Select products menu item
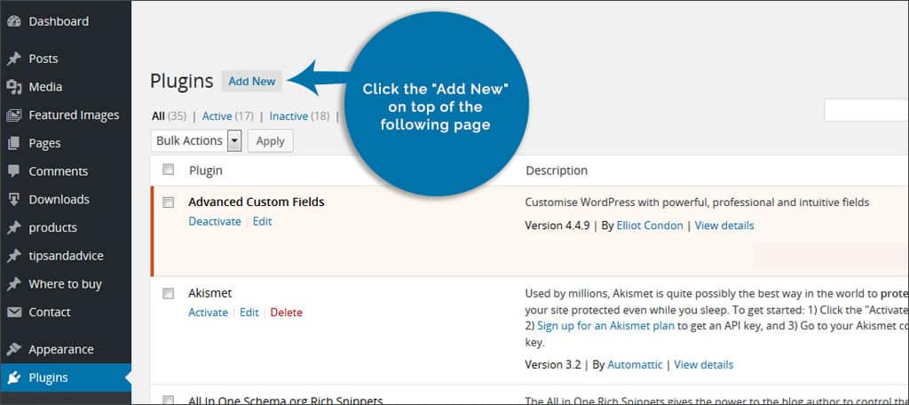Image resolution: width=909 pixels, height=405 pixels. pyautogui.click(x=52, y=227)
